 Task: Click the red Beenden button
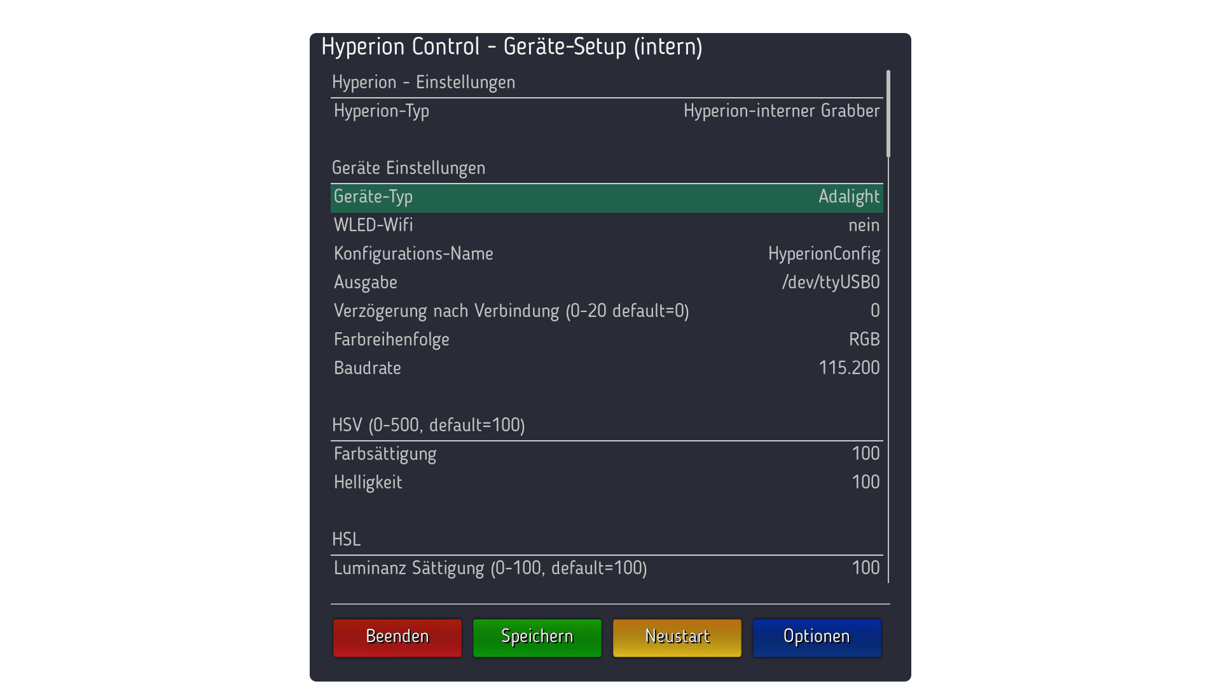point(397,637)
